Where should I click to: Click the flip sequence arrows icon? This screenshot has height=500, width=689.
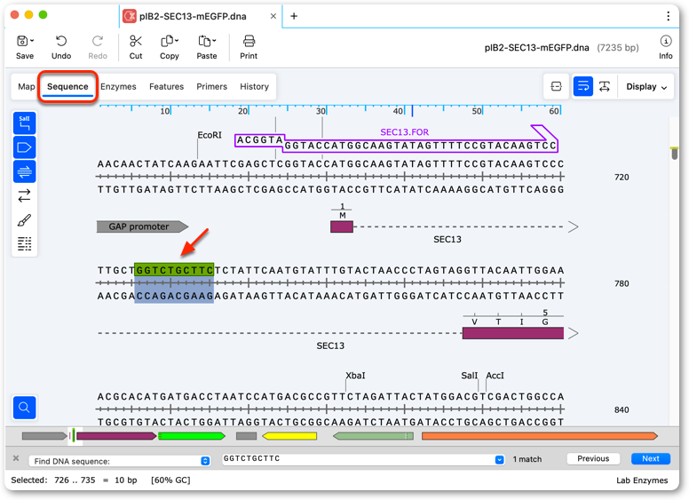pyautogui.click(x=25, y=195)
